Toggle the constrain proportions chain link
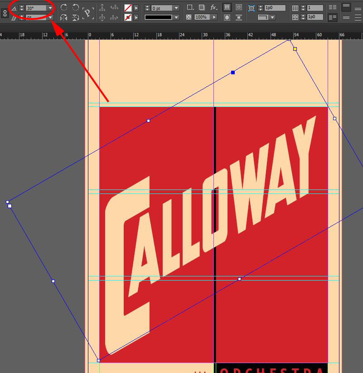The width and height of the screenshot is (363, 373). click(x=5, y=13)
